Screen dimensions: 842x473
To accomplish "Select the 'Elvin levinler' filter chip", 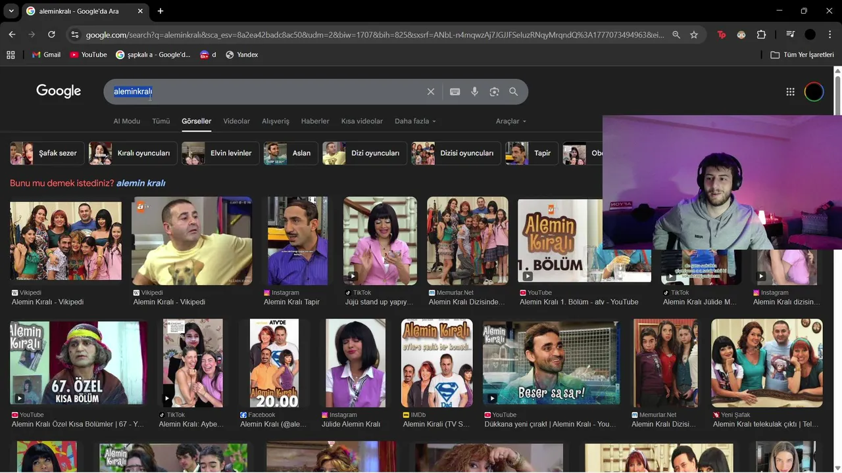I will [220, 153].
